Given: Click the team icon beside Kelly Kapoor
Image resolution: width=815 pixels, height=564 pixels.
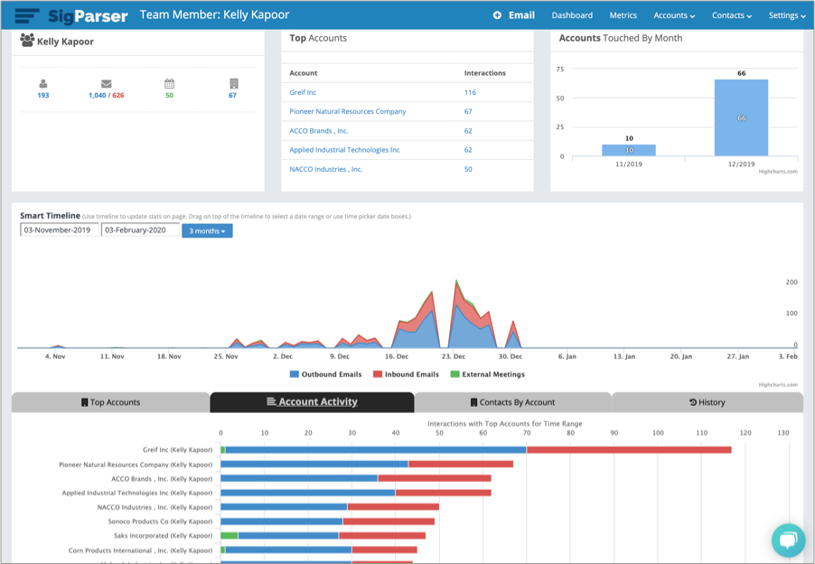Looking at the screenshot, I should click(27, 40).
